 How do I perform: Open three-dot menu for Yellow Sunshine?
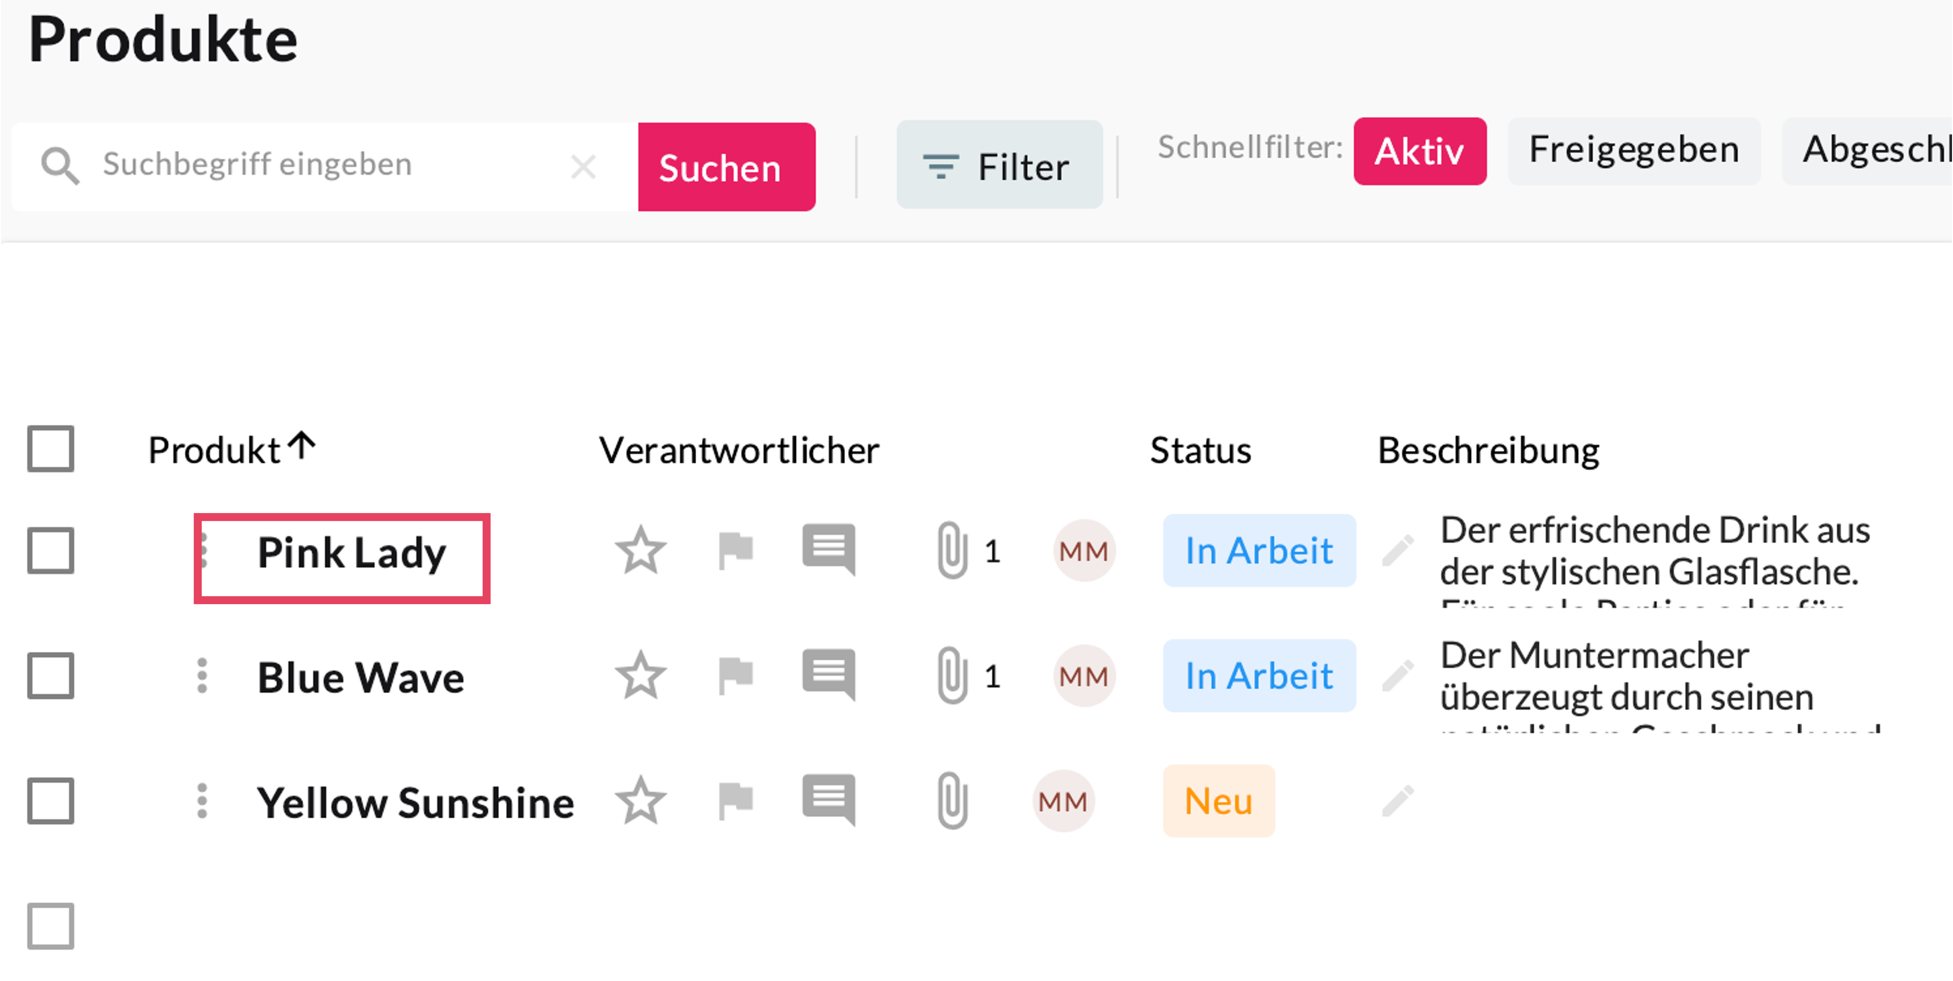pos(202,801)
